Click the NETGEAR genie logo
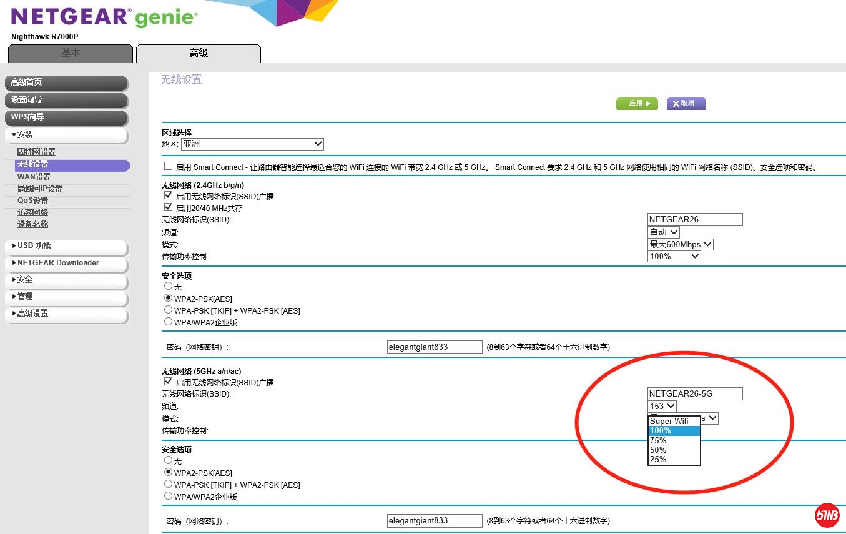The width and height of the screenshot is (846, 534). [104, 17]
